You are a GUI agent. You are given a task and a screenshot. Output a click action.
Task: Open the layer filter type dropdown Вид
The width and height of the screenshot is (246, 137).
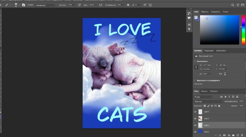(x=203, y=97)
